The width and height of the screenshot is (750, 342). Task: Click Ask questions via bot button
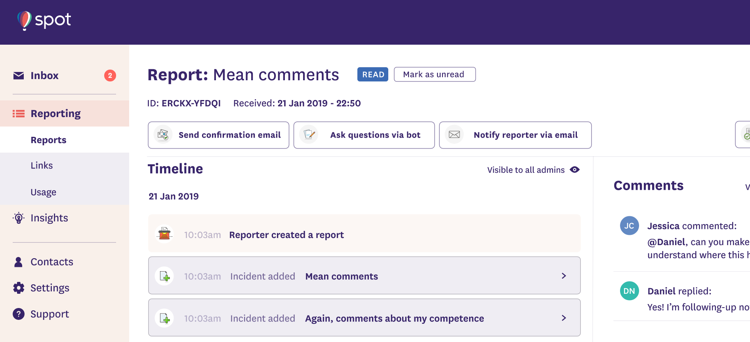tap(364, 135)
